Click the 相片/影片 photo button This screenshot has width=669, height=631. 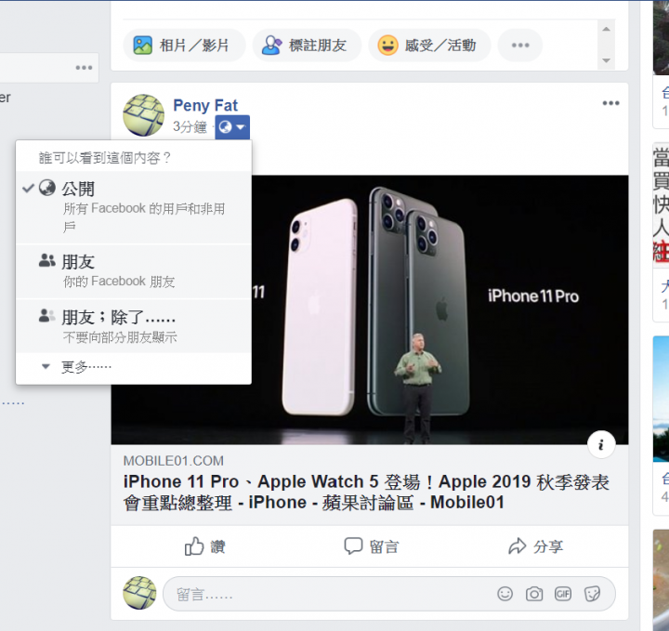click(184, 46)
